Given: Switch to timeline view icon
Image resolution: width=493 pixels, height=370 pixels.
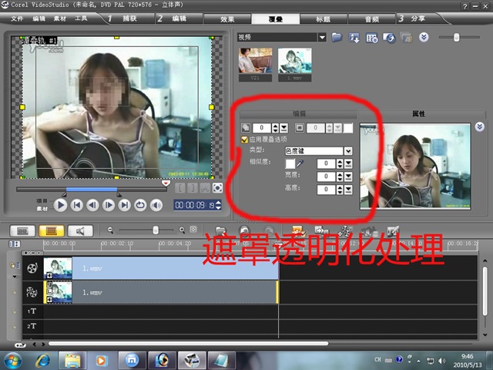Looking at the screenshot, I should pos(51,230).
